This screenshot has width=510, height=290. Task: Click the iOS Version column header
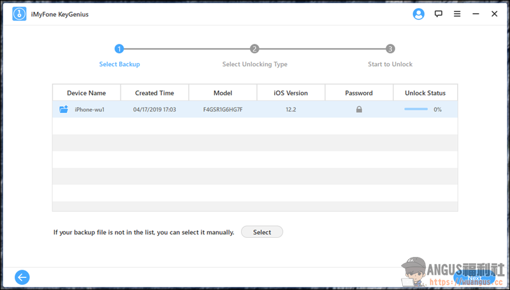[x=291, y=93]
